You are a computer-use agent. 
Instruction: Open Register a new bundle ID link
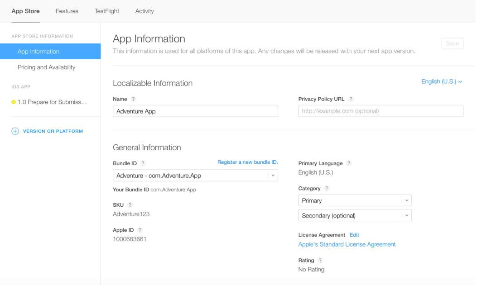coord(247,161)
